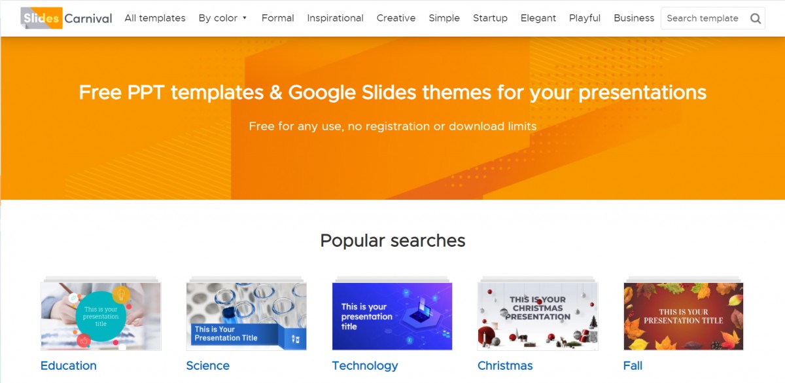
Task: Select the Inspirational category
Action: 335,18
